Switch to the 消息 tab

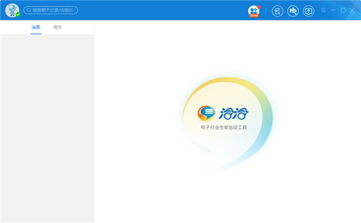[36, 28]
